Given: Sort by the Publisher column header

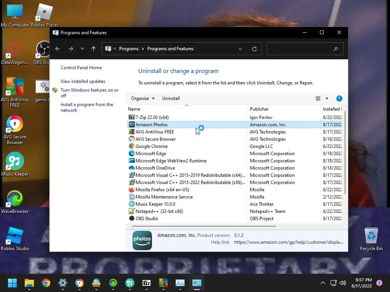Looking at the screenshot, I should (x=284, y=109).
